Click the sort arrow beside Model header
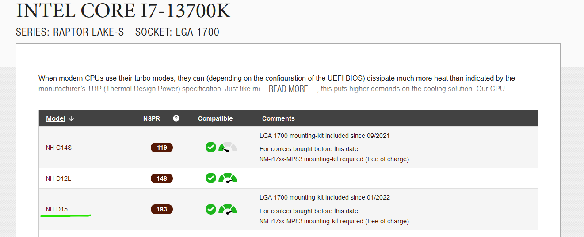Viewport: 584px width, 237px height. pyautogui.click(x=72, y=118)
